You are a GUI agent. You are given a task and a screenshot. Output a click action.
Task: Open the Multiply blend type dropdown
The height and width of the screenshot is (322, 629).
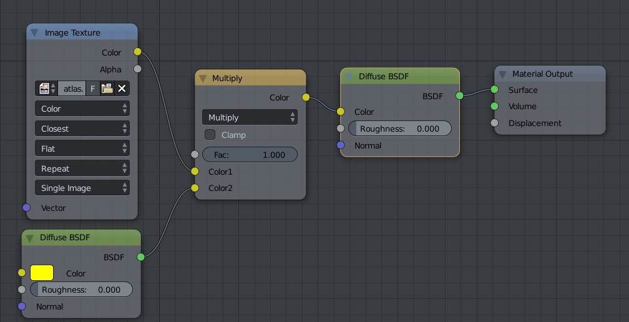(x=250, y=117)
